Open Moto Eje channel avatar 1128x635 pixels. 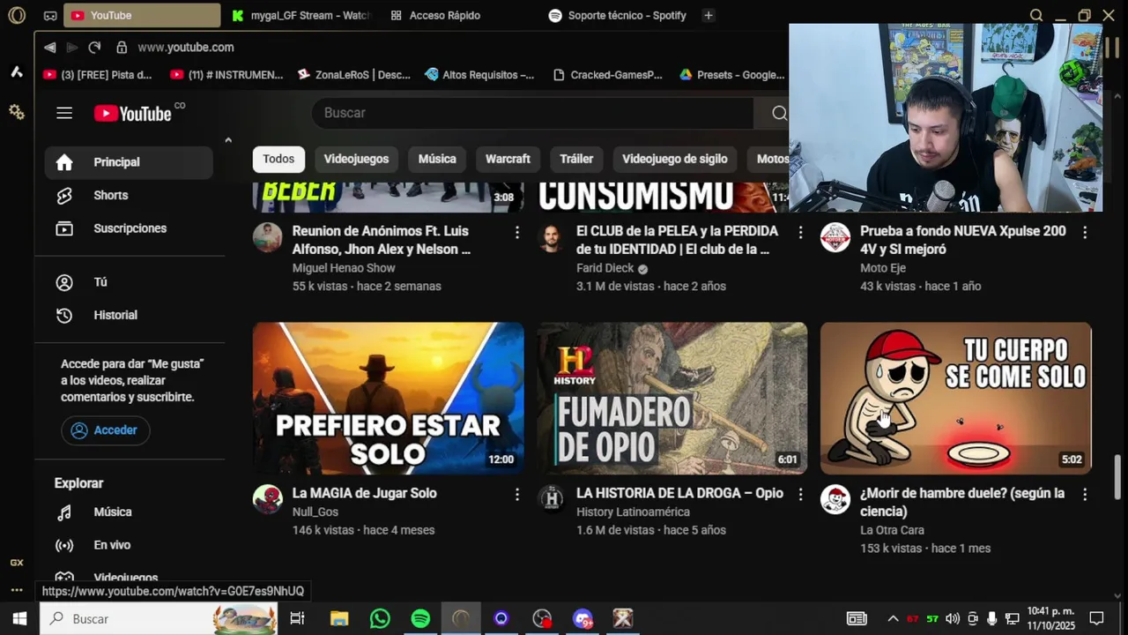click(x=835, y=237)
